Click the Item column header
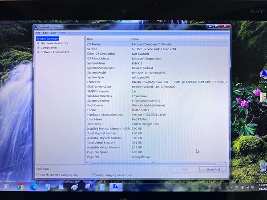Viewport: 267px width, 200px height. [108, 39]
